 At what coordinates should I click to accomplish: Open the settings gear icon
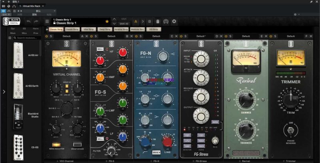[x=174, y=21]
